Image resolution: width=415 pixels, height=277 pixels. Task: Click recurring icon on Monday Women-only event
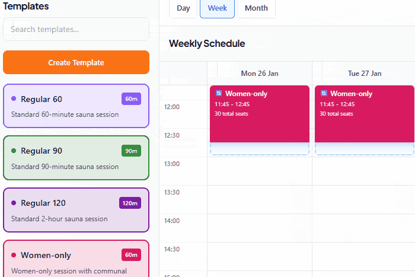pyautogui.click(x=219, y=94)
